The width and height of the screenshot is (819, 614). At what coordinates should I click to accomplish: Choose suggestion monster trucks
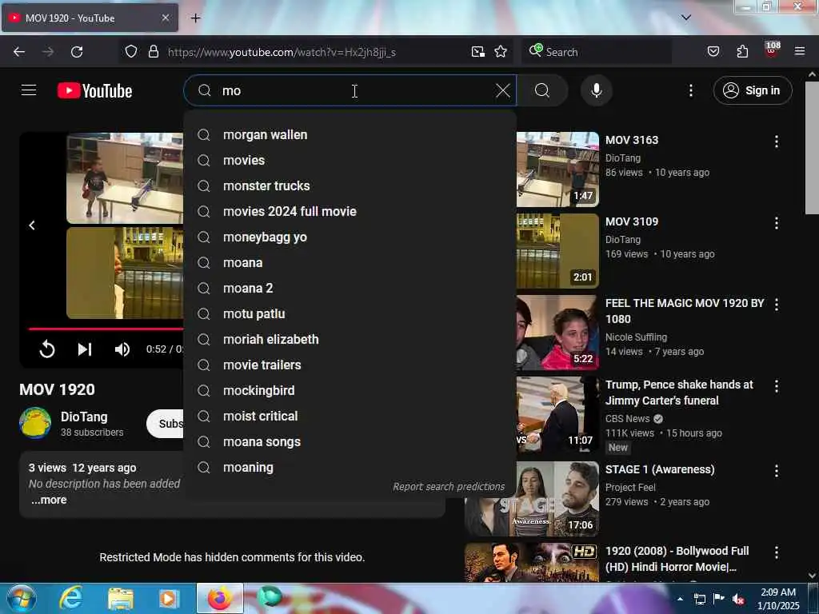click(350, 185)
